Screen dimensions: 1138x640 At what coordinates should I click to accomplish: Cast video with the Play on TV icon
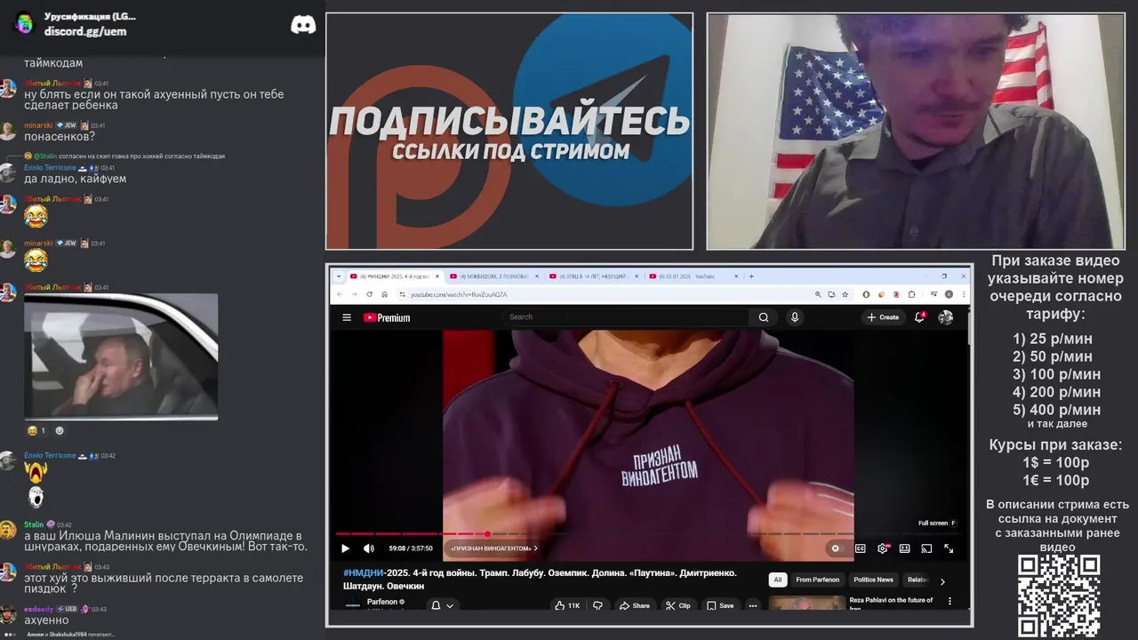pyautogui.click(x=926, y=548)
